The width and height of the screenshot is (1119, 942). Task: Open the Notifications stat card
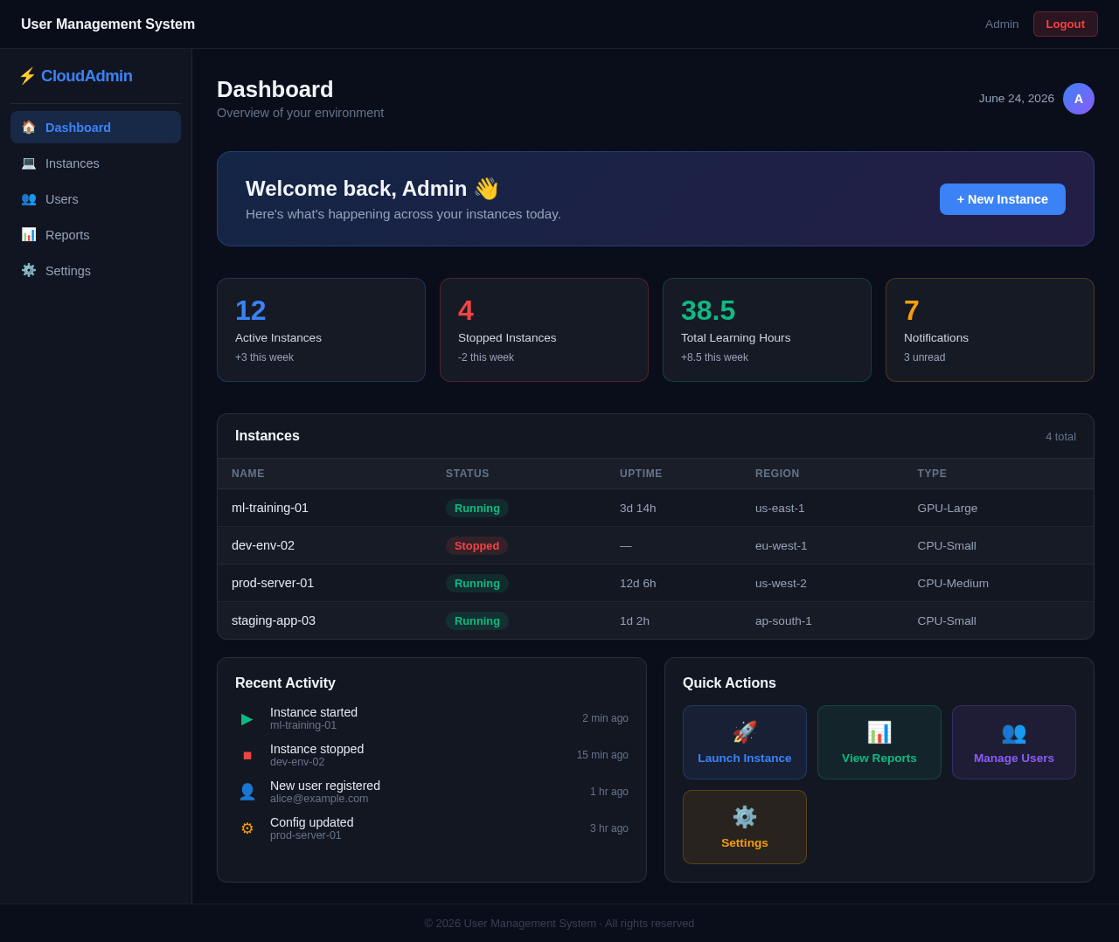pos(990,329)
